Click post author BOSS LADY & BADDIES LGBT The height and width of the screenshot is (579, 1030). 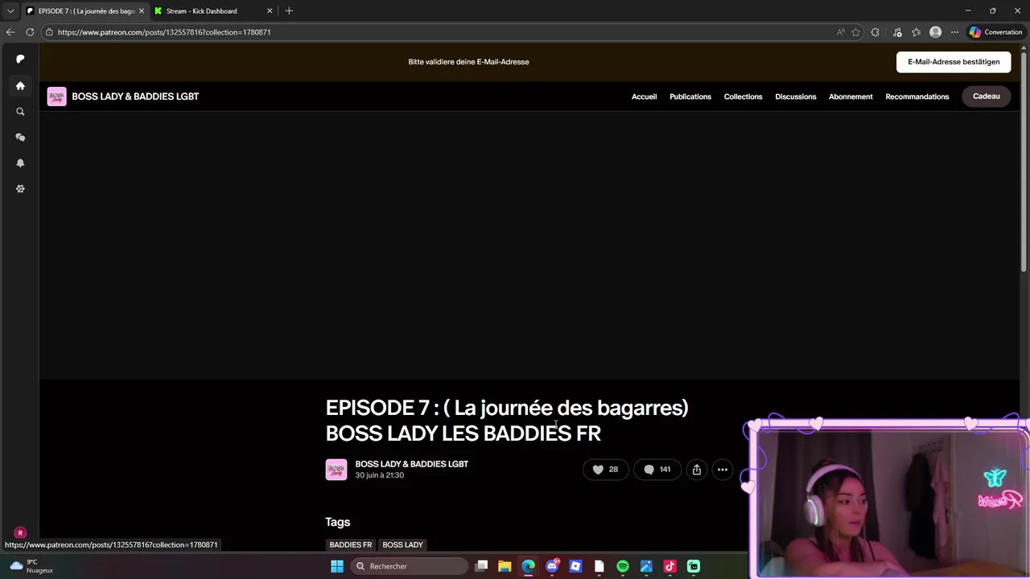pos(412,464)
